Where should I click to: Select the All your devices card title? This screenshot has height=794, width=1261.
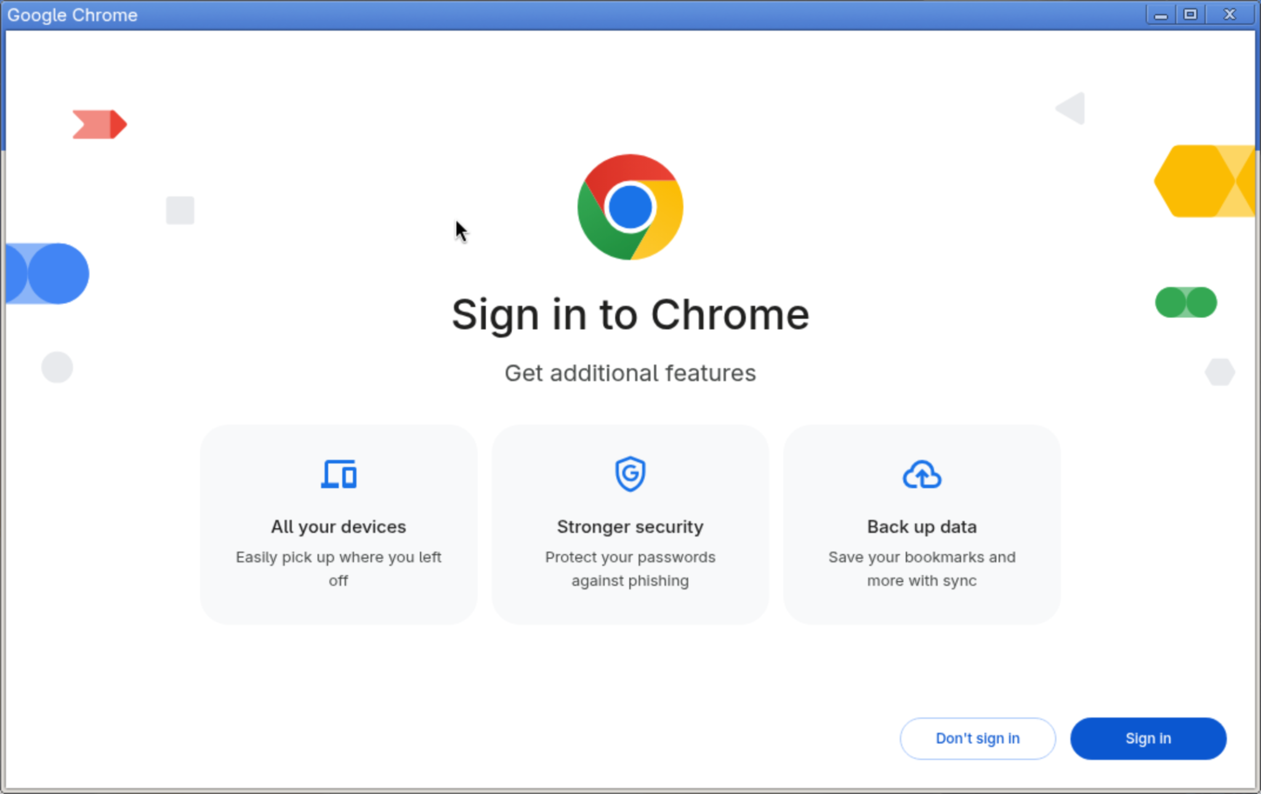pos(339,527)
